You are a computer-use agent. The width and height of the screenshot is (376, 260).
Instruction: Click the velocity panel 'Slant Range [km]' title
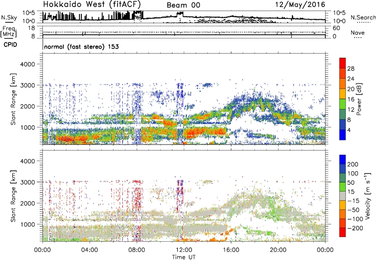tap(13, 196)
